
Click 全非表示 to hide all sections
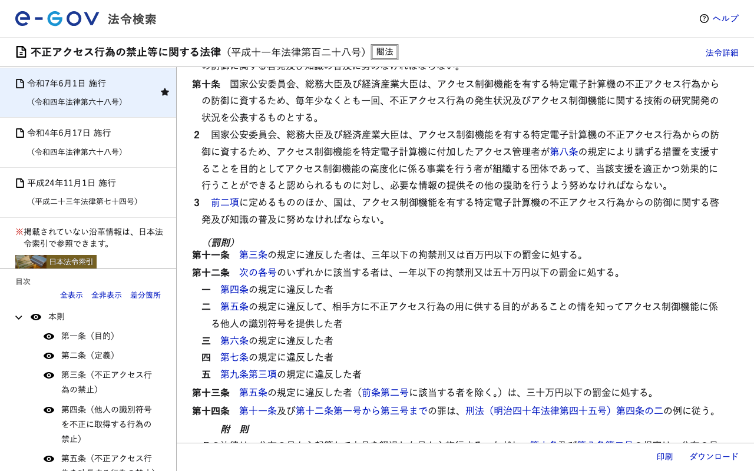tap(107, 295)
